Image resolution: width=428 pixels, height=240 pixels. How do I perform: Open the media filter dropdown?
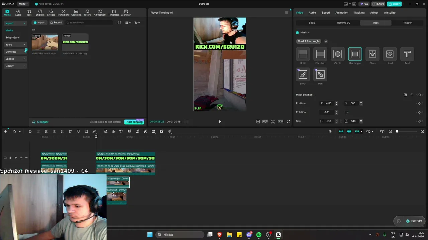137,23
